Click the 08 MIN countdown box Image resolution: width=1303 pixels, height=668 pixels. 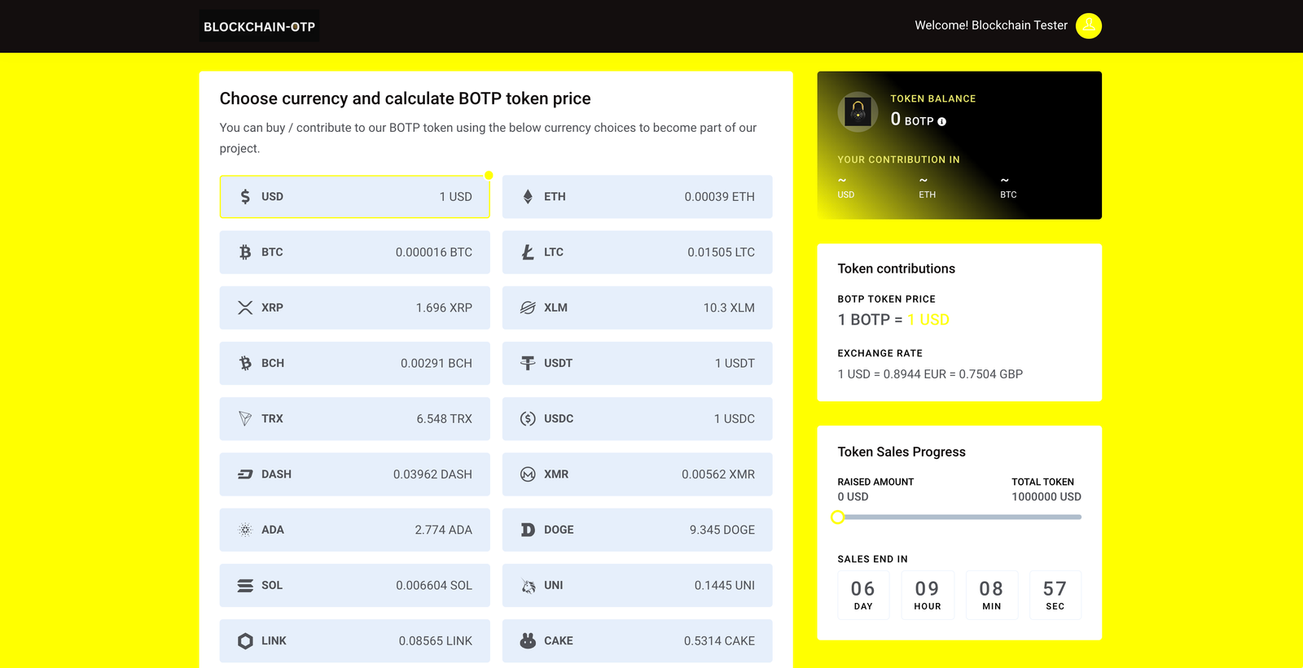(991, 596)
